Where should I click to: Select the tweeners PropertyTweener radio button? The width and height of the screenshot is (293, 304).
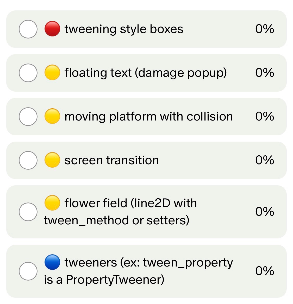pyautogui.click(x=28, y=271)
